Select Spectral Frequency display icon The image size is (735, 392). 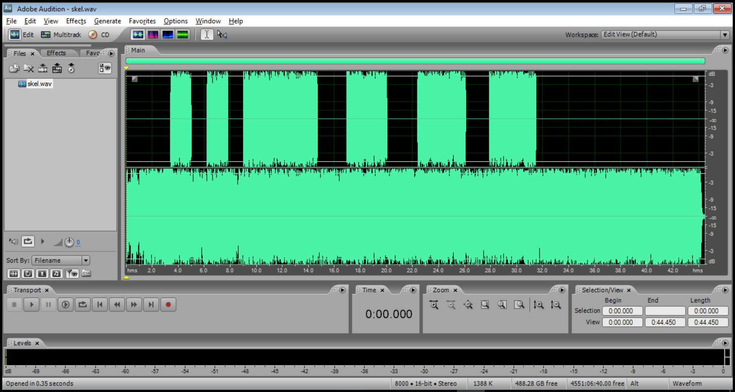[x=153, y=35]
